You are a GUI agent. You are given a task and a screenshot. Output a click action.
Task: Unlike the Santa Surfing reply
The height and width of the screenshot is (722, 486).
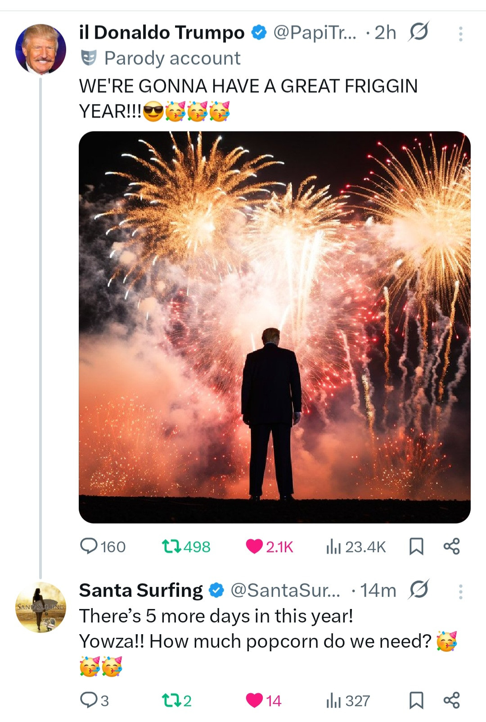(x=255, y=700)
